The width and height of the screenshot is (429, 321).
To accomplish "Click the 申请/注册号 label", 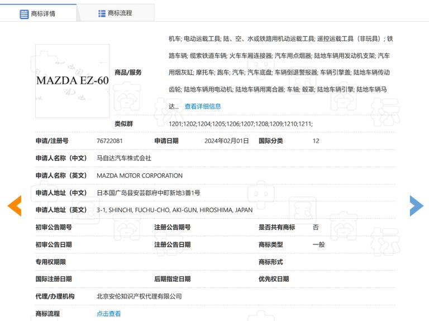I will 52,141.
